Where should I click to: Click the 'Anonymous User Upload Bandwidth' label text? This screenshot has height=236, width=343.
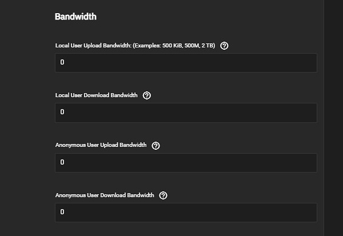click(101, 146)
